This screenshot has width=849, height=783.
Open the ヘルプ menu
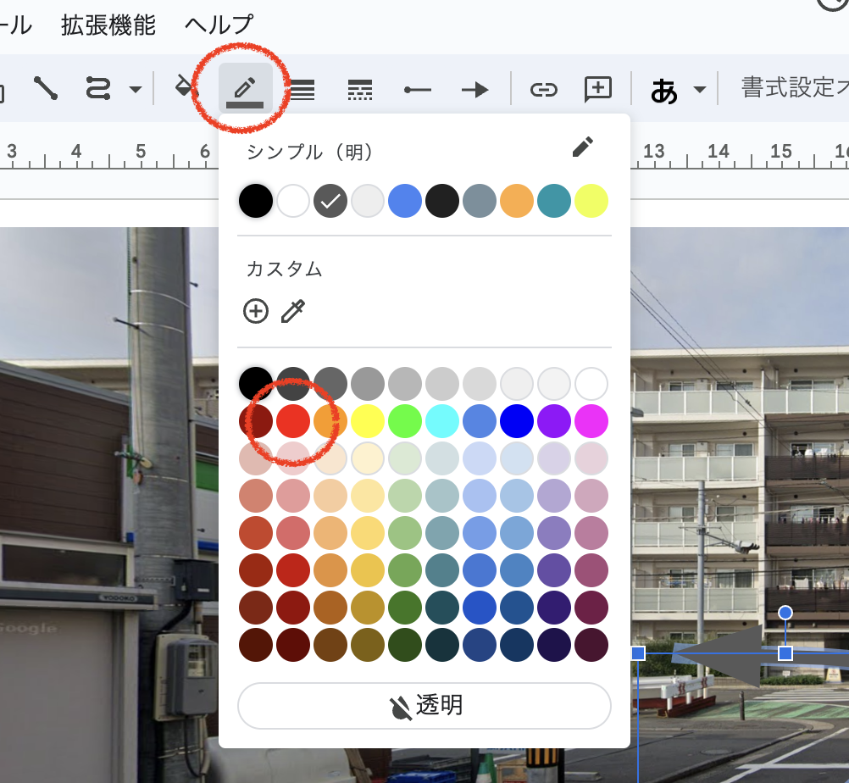(x=219, y=25)
